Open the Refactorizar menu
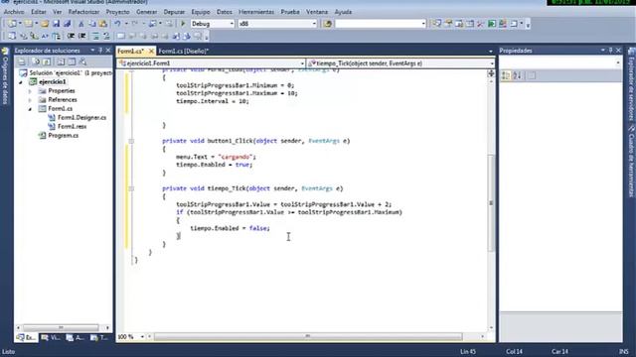 click(83, 12)
